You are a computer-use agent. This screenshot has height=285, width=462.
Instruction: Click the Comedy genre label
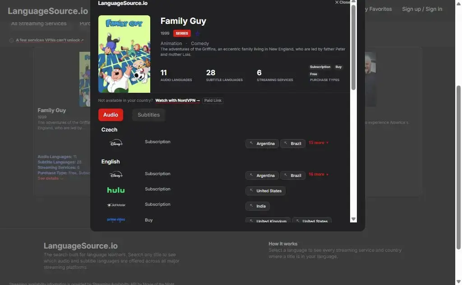click(200, 43)
